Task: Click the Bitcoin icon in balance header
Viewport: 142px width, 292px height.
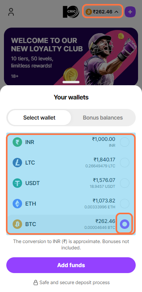Action: pos(89,12)
